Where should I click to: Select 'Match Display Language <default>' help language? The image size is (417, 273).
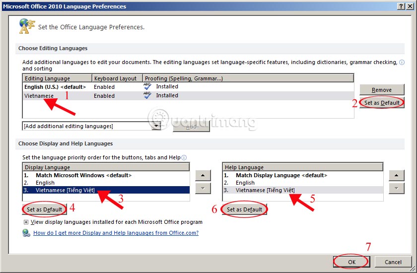click(x=303, y=175)
